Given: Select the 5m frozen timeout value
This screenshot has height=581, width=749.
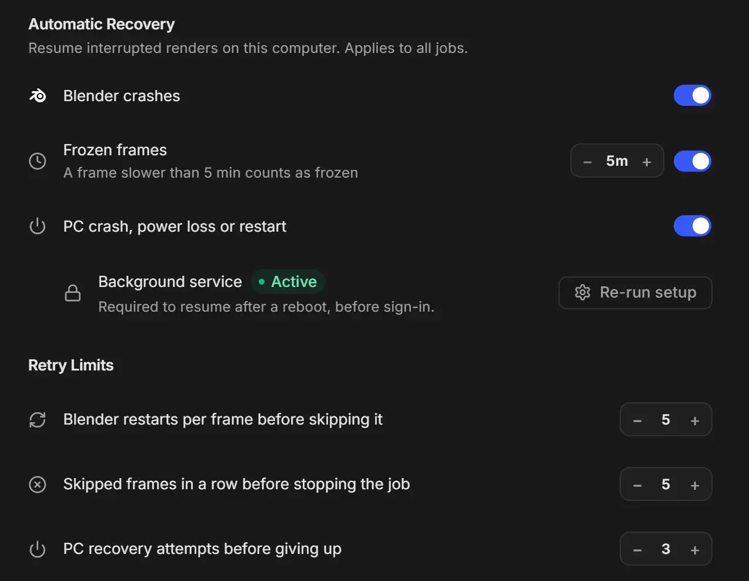Looking at the screenshot, I should click(x=617, y=161).
